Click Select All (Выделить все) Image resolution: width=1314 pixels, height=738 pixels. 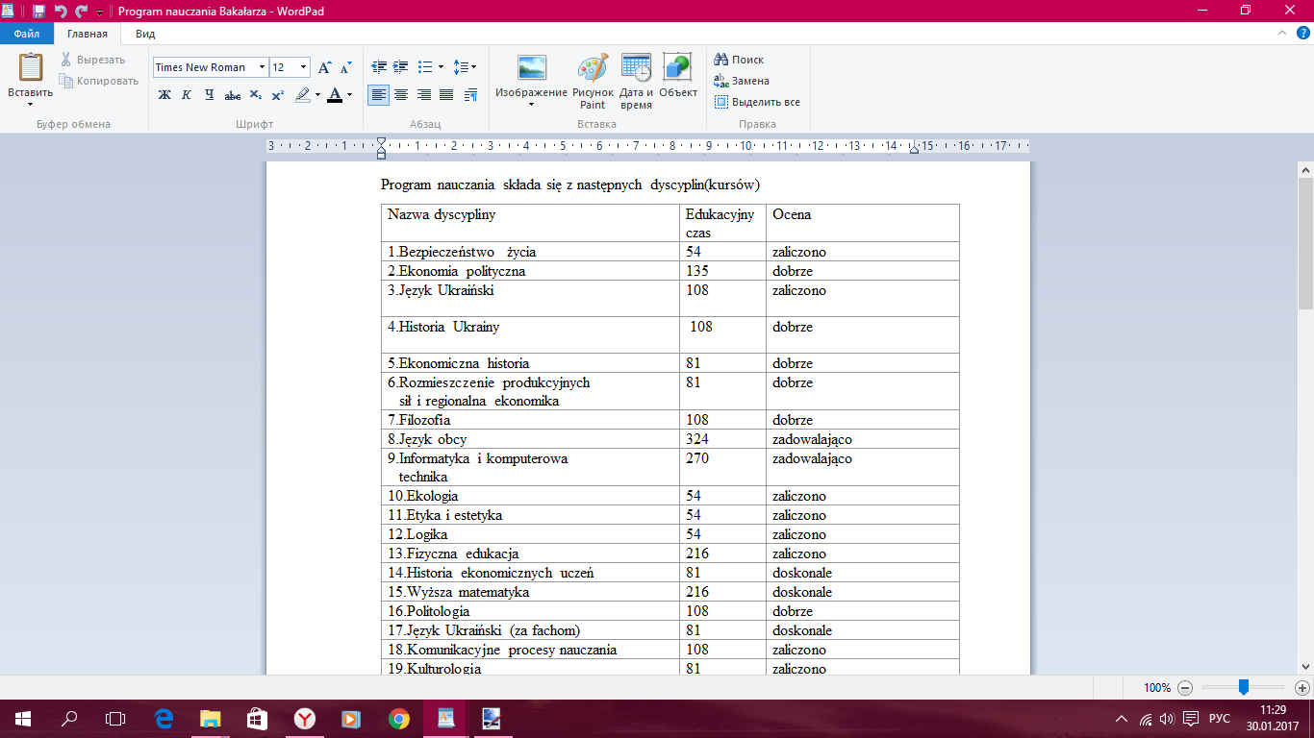pos(757,102)
